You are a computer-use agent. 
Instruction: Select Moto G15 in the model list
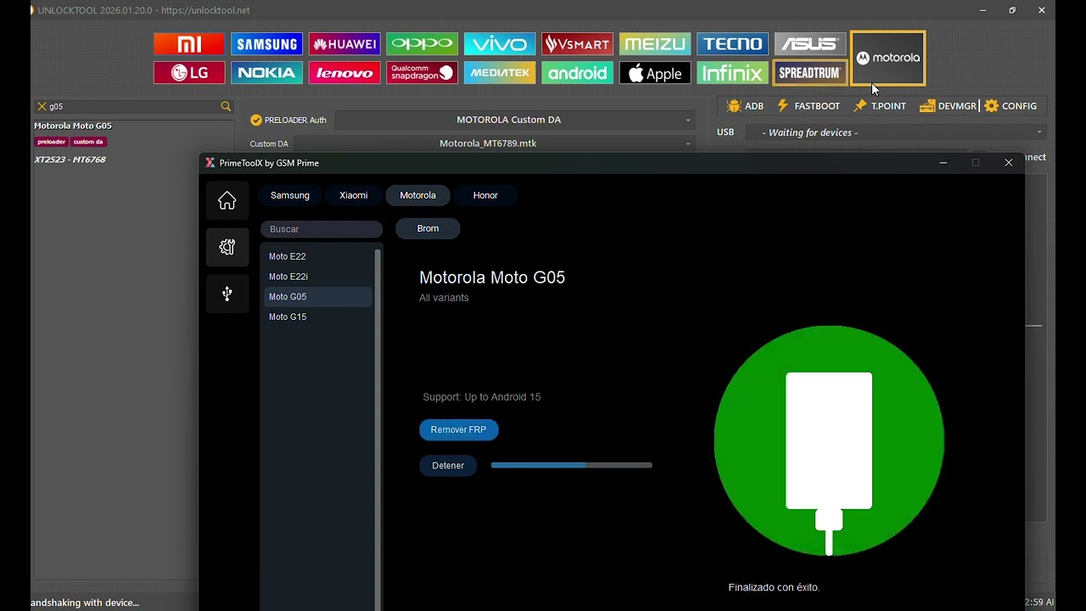[x=317, y=317]
